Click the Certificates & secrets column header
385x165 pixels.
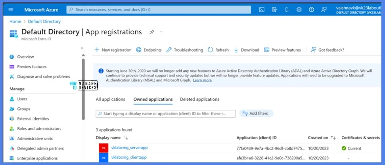(360, 138)
